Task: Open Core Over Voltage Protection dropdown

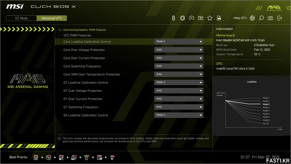Action: [179, 50]
